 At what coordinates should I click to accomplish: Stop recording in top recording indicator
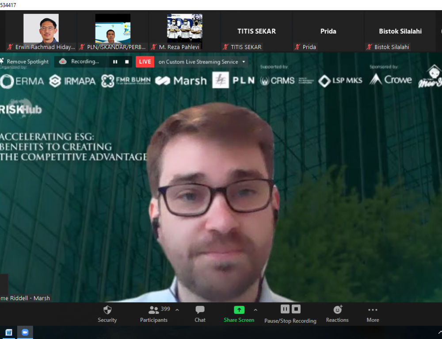pyautogui.click(x=127, y=62)
